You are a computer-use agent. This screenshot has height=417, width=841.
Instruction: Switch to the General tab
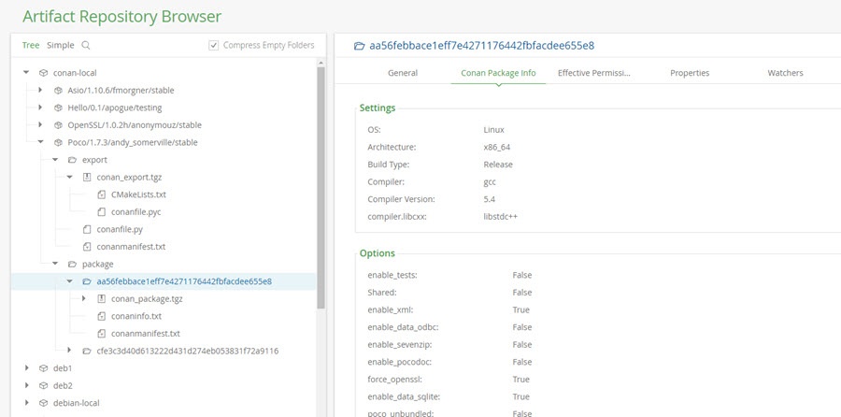point(403,73)
